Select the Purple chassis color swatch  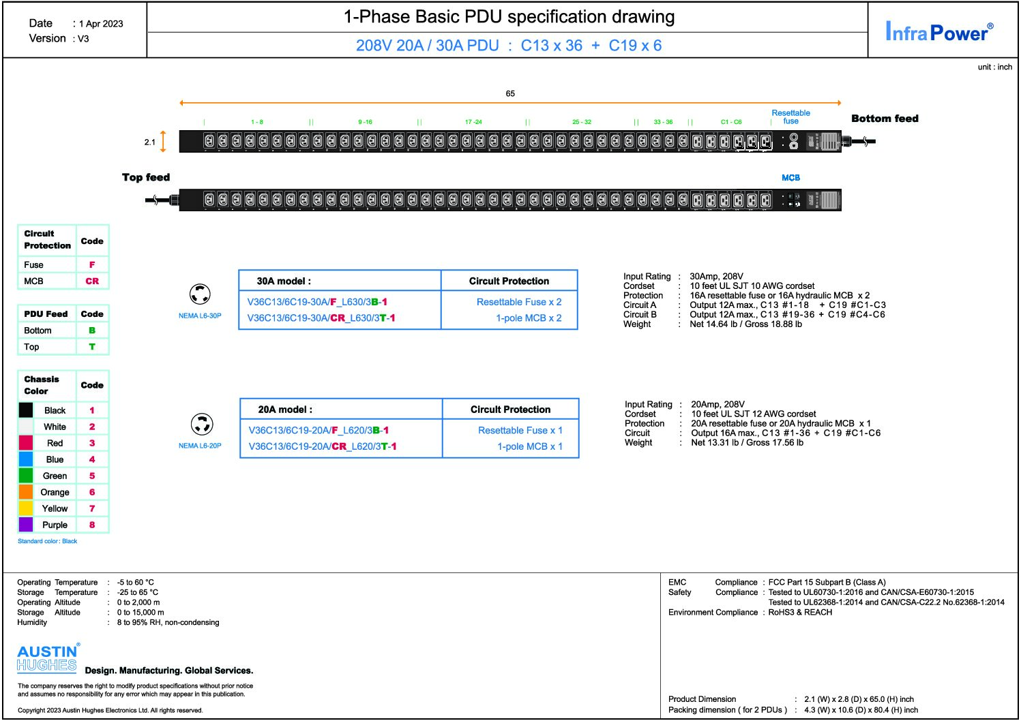click(26, 525)
